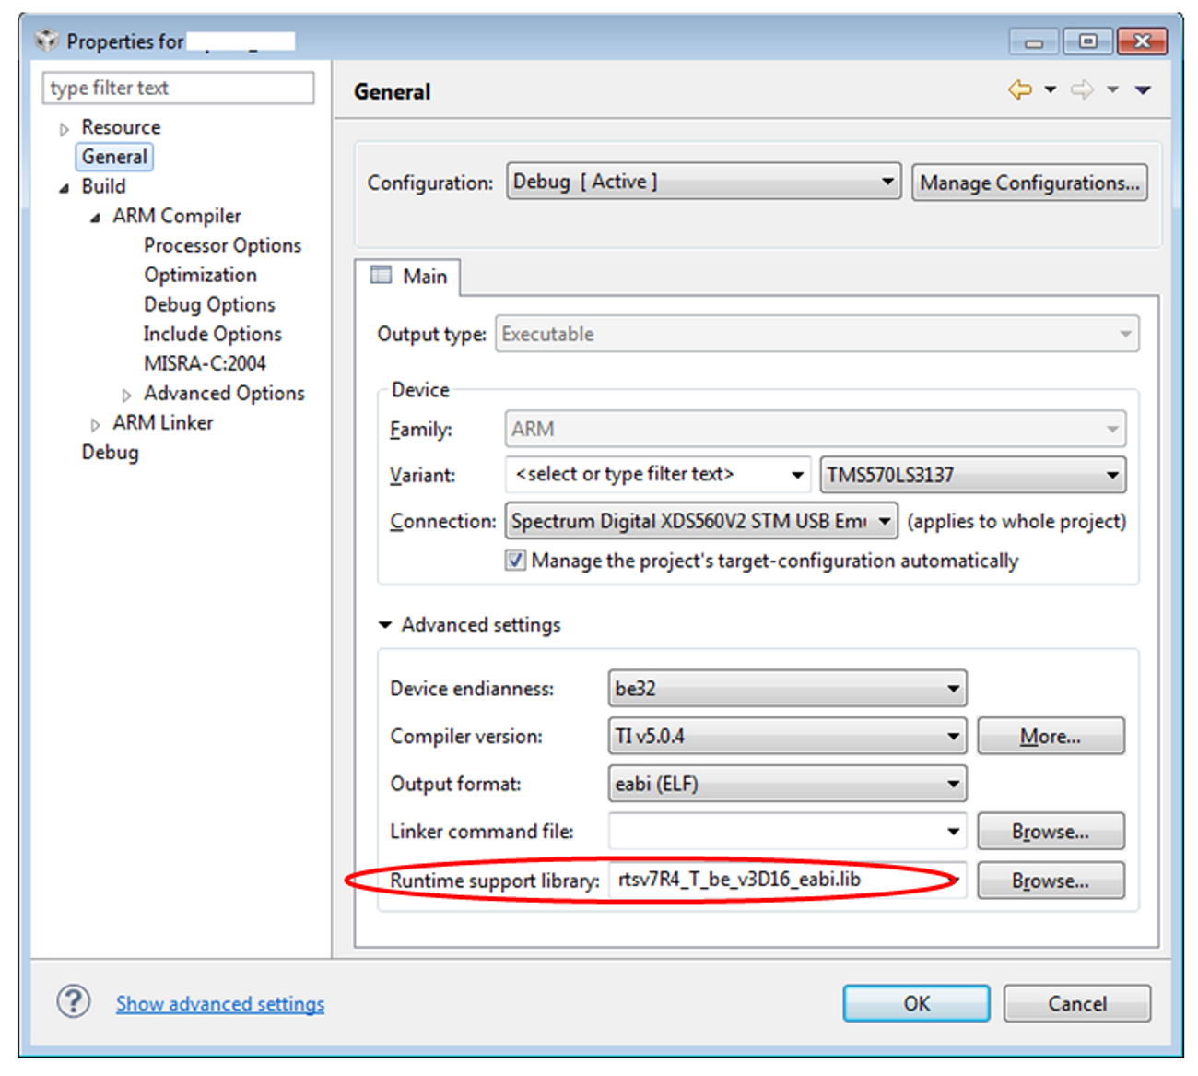Open the view menu triangle at top right
The image size is (1198, 1076).
coord(1143,89)
